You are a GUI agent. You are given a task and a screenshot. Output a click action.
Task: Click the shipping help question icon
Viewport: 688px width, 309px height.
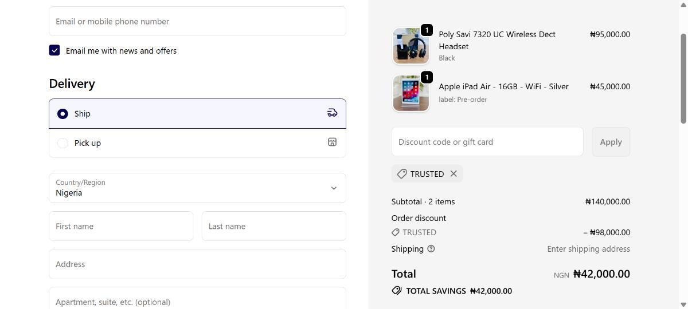(x=431, y=249)
